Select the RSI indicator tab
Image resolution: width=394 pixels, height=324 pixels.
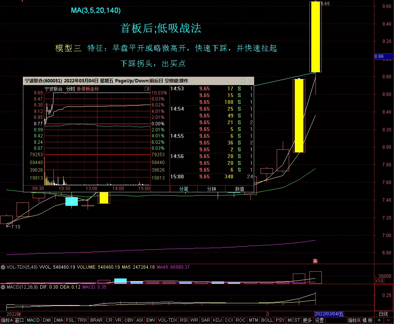pyautogui.click(x=184, y=320)
